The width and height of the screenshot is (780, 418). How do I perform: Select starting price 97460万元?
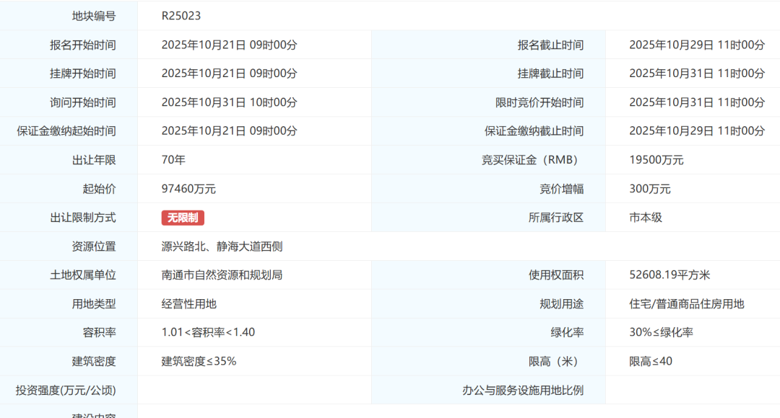tap(188, 189)
